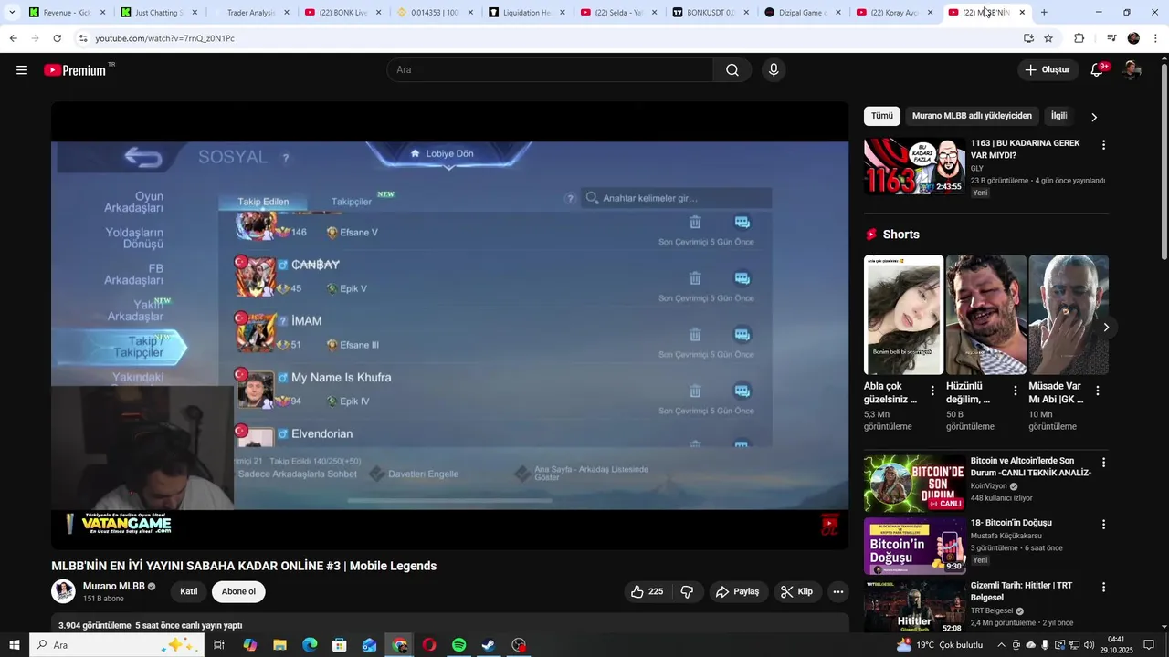1169x657 pixels.
Task: Open options for Gizemli Tarih: Hititler video
Action: pyautogui.click(x=1103, y=588)
